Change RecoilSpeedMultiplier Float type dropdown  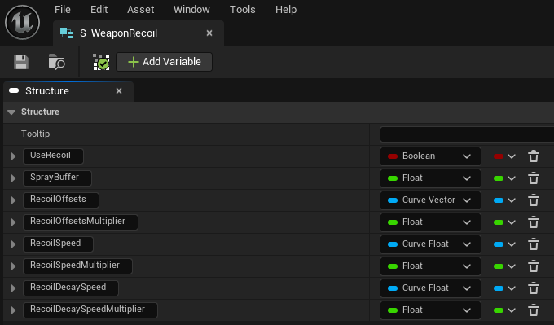click(430, 266)
